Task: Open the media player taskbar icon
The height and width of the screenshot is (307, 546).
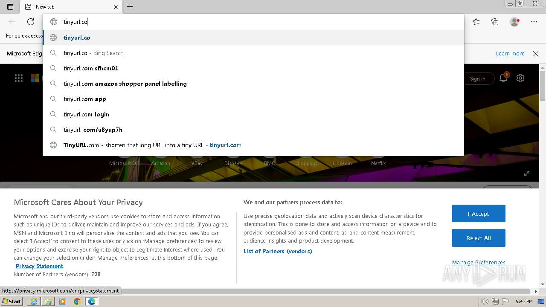Action: click(x=63, y=301)
